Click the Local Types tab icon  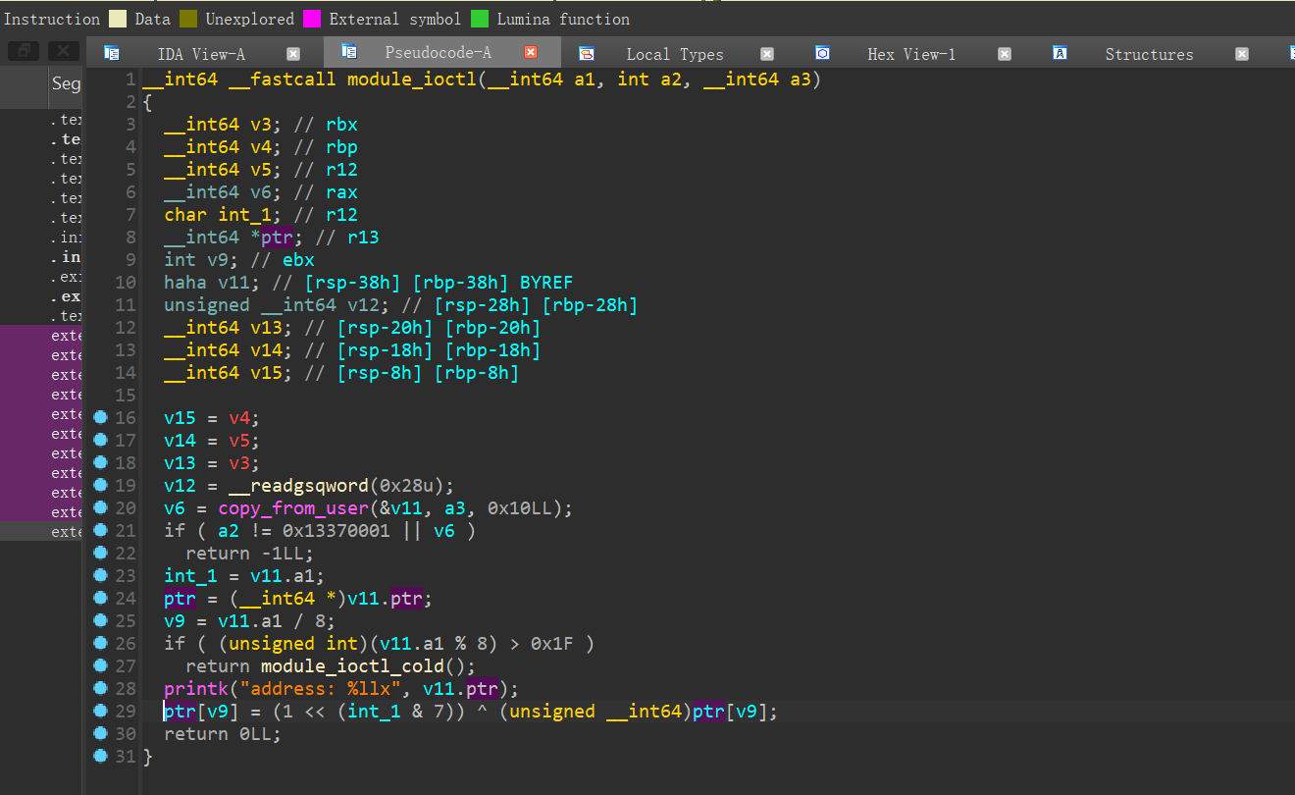[587, 54]
